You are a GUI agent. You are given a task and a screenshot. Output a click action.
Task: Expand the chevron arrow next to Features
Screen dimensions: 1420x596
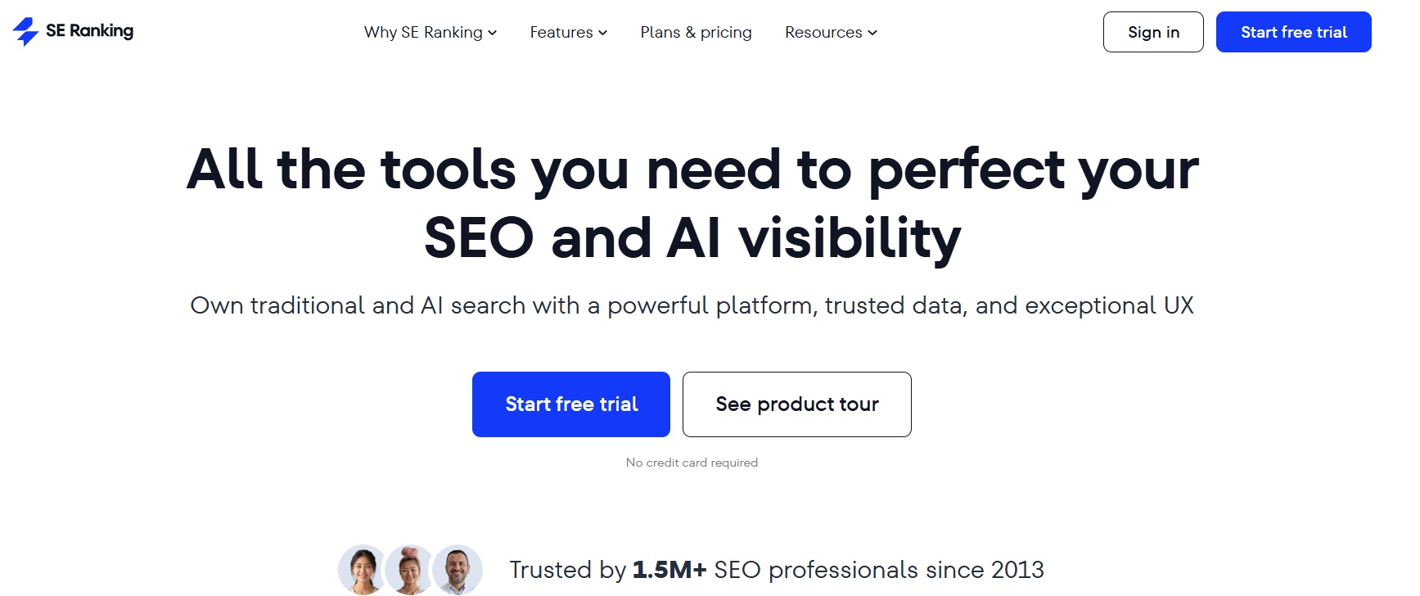603,33
